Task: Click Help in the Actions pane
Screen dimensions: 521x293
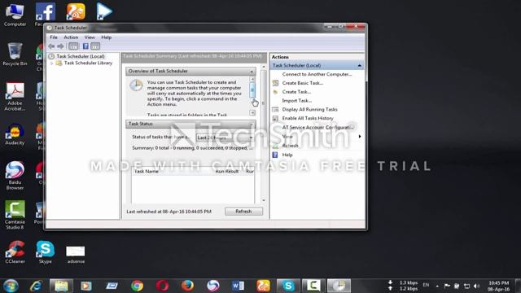Action: coord(287,155)
